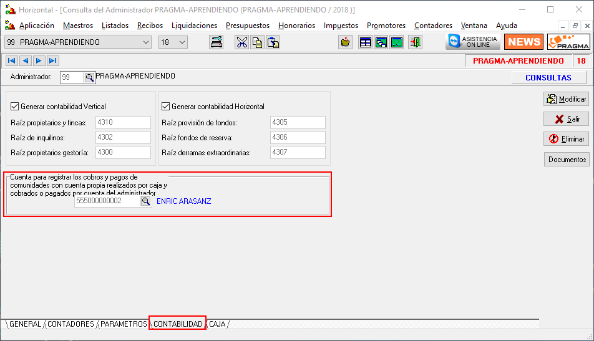
Task: Go to the first record
Action: pyautogui.click(x=12, y=60)
